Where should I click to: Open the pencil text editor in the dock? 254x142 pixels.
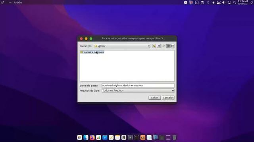pyautogui.click(x=111, y=138)
